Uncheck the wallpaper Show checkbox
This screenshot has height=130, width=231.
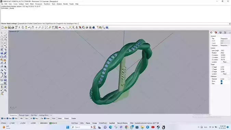click(221, 81)
